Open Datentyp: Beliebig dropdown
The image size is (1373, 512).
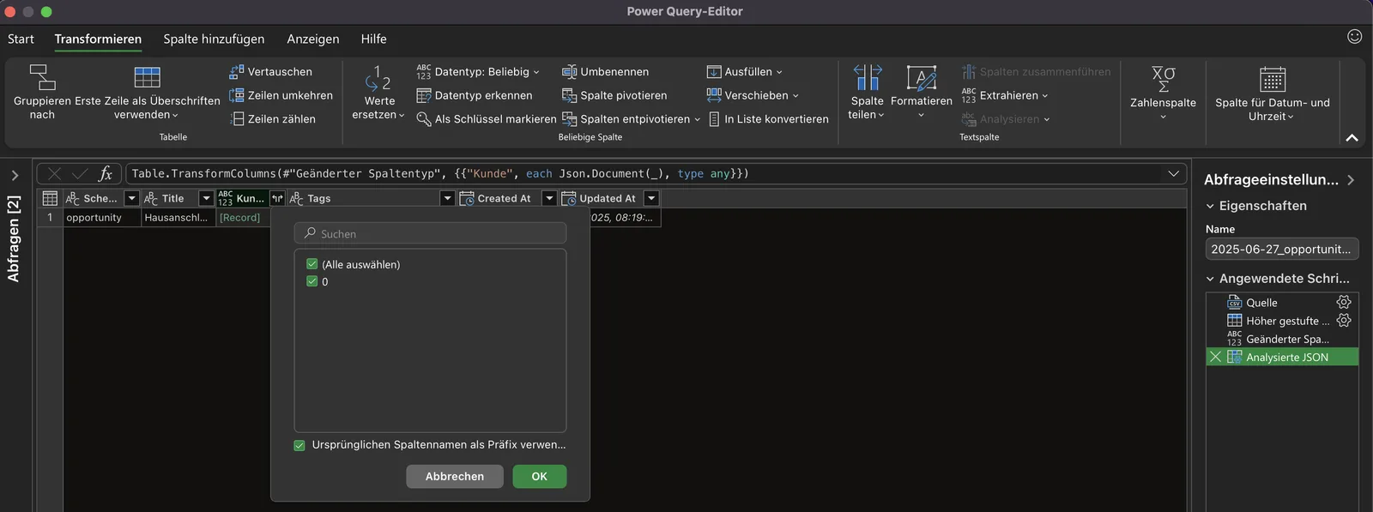tap(478, 71)
